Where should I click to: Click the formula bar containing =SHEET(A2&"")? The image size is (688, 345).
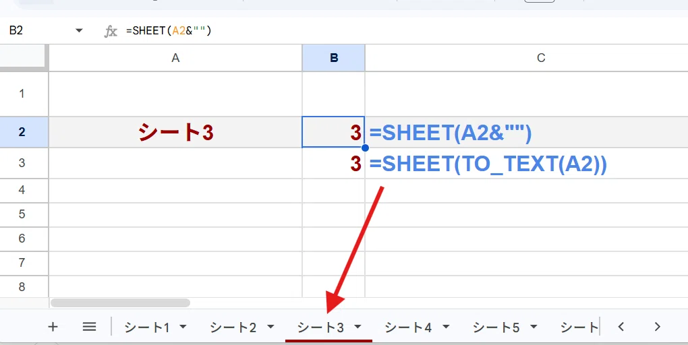pos(403,31)
